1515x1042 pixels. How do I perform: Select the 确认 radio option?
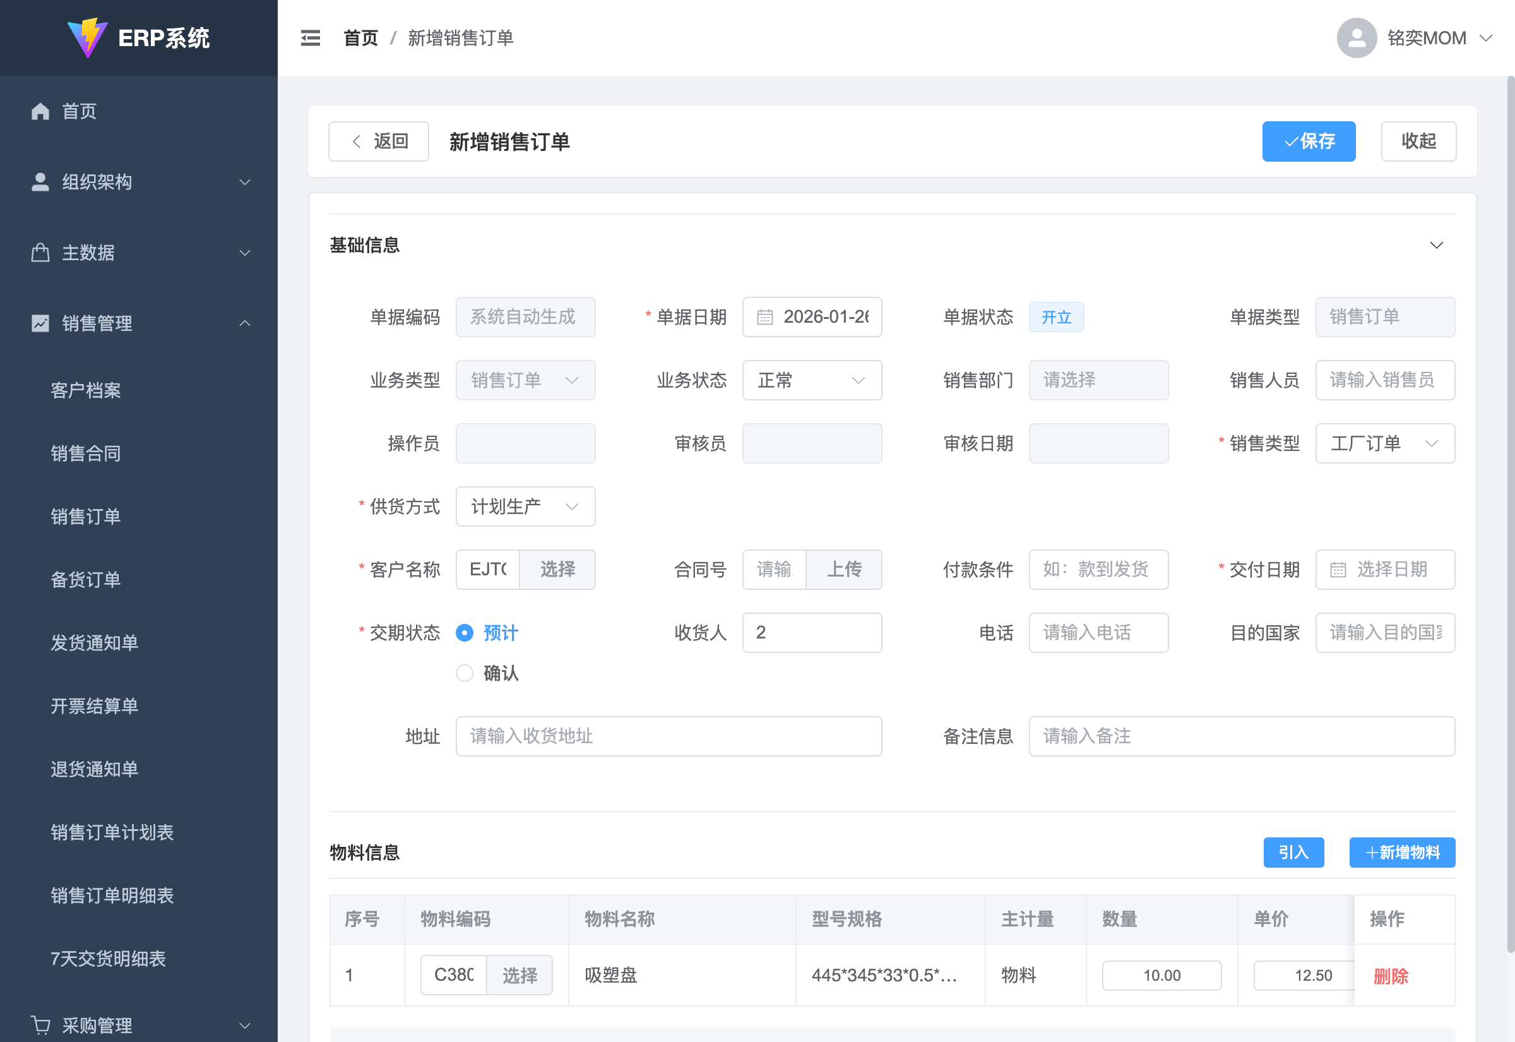(x=464, y=673)
